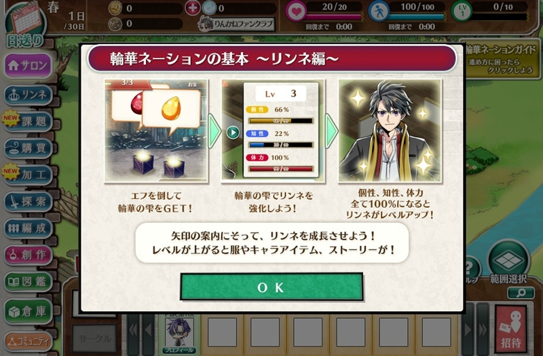Image resolution: width=543 pixels, height=356 pixels.
Task: Open the 購買 shop button
Action: (x=28, y=148)
